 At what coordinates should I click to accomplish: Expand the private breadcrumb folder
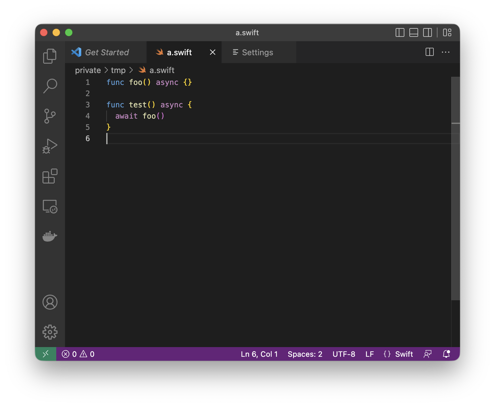coord(88,70)
